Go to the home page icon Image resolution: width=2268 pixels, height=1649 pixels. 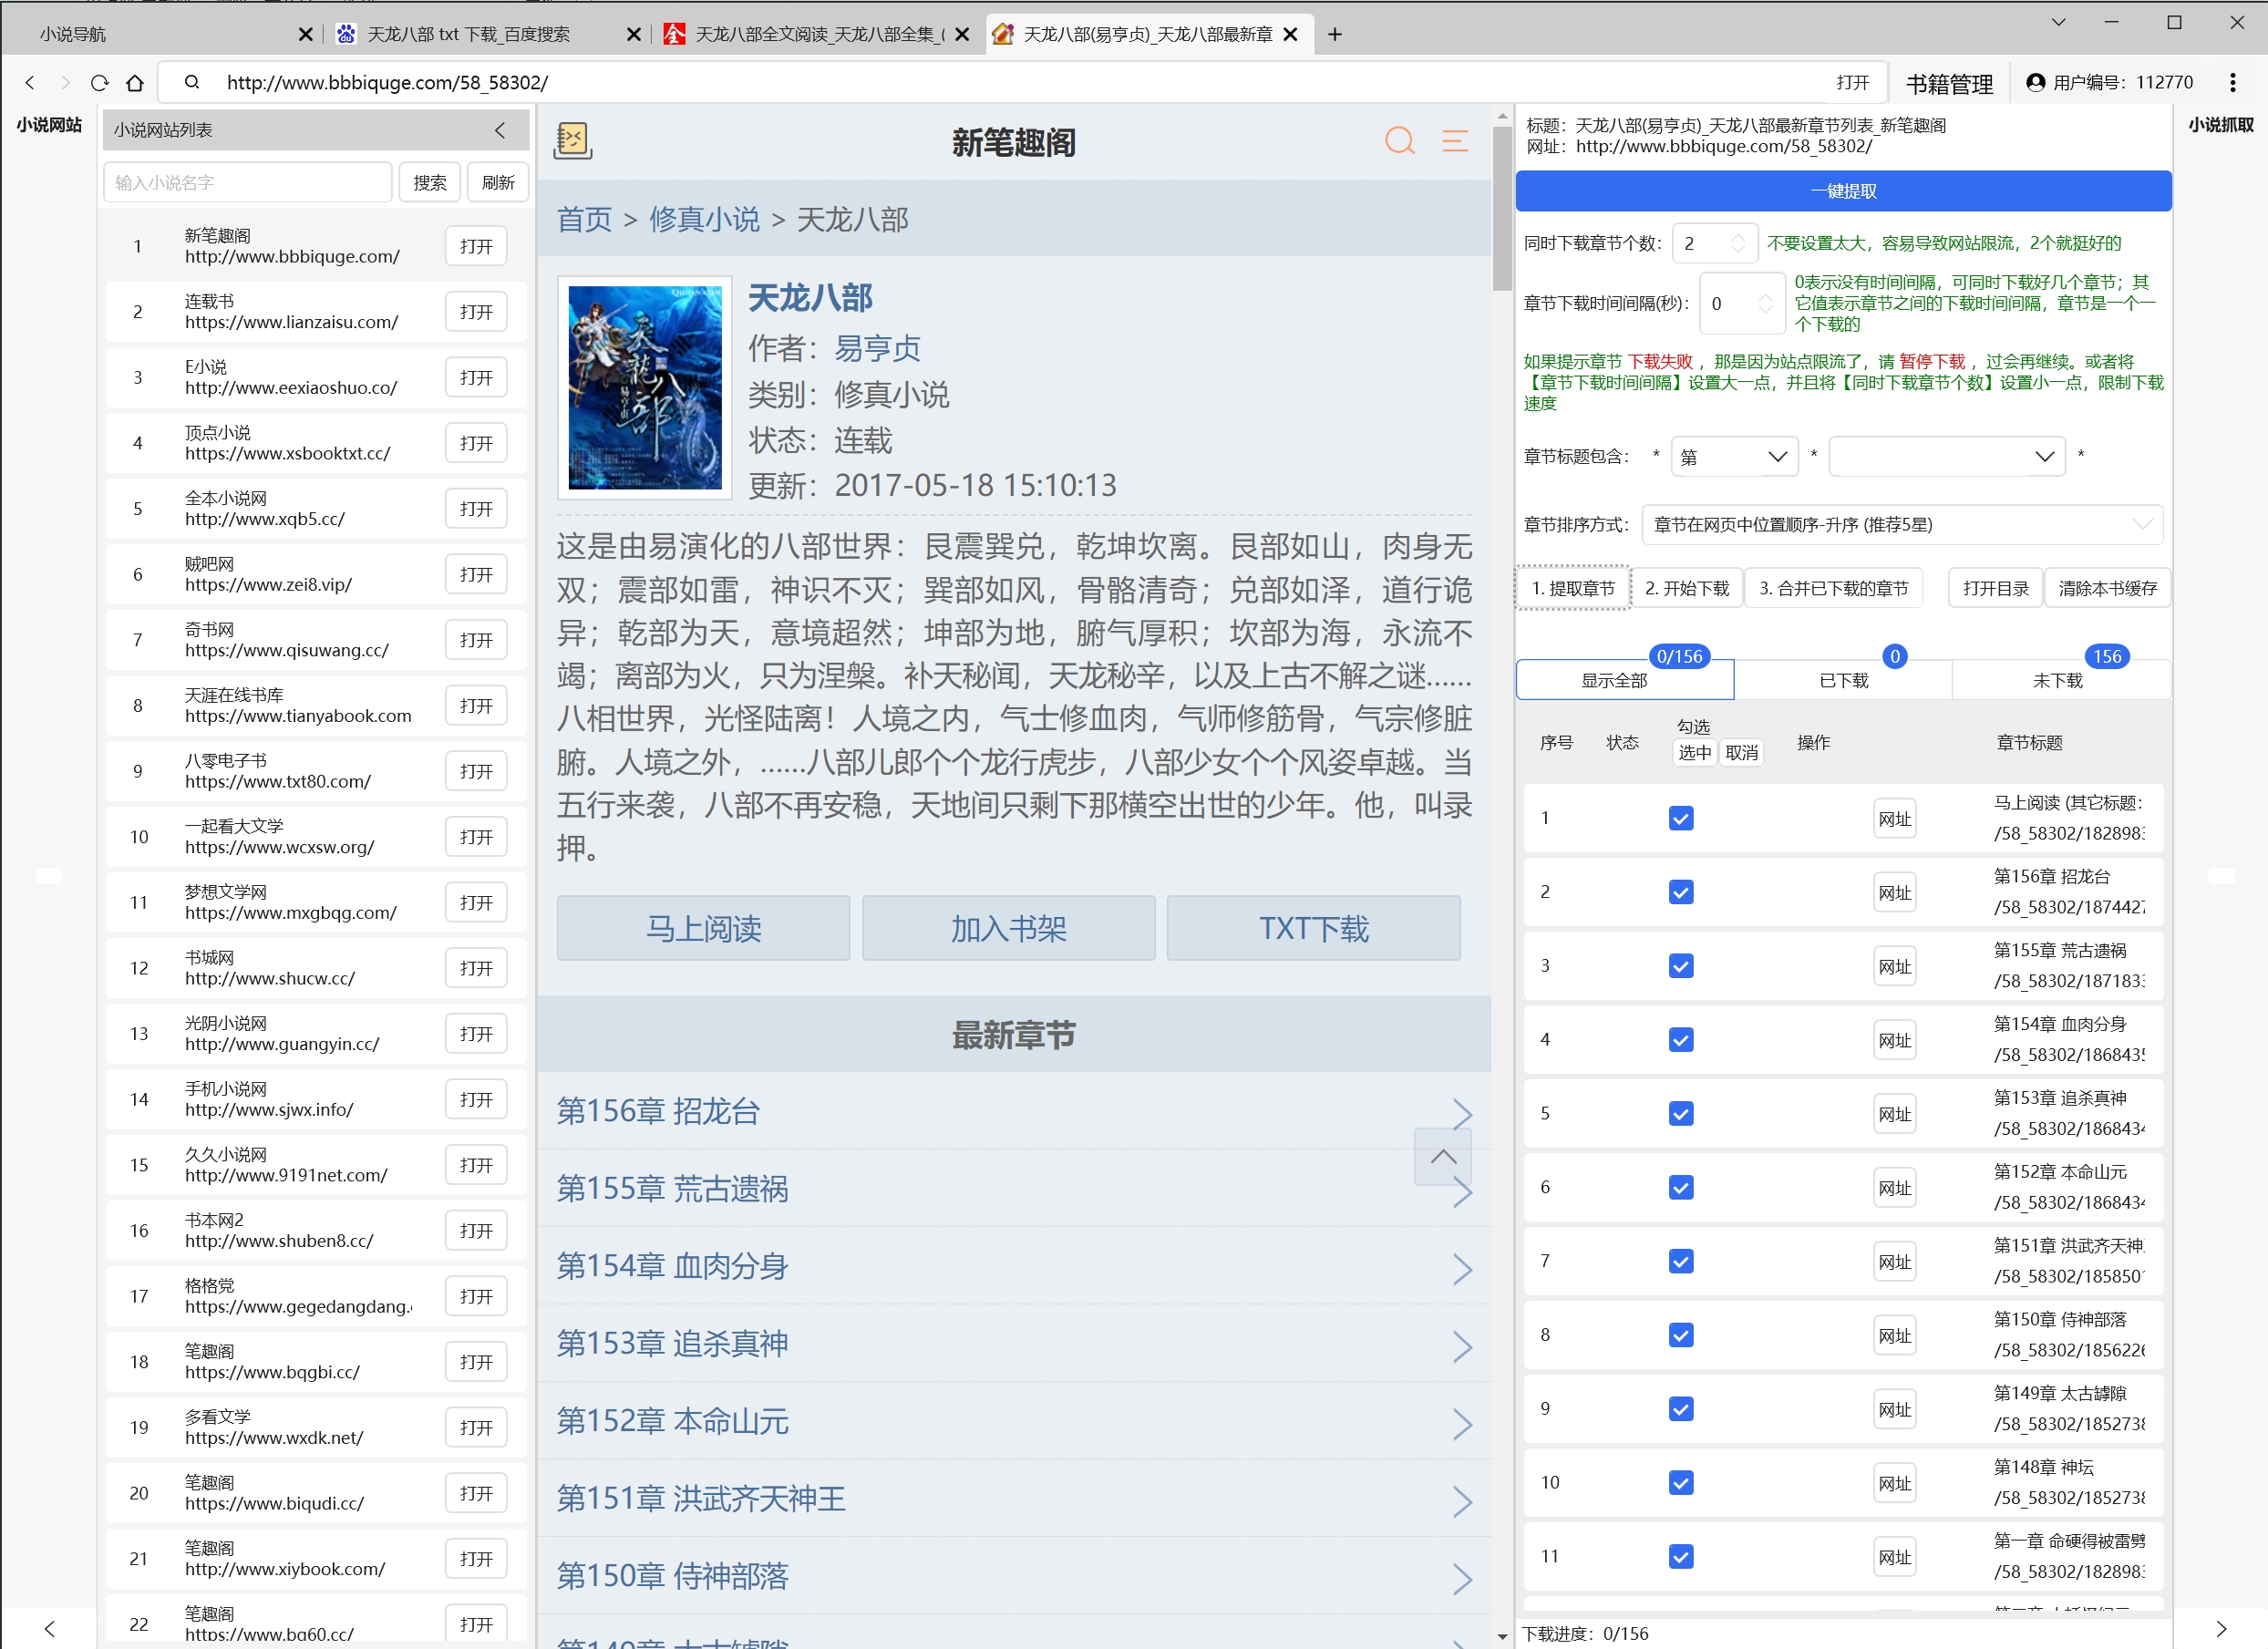pyautogui.click(x=135, y=82)
